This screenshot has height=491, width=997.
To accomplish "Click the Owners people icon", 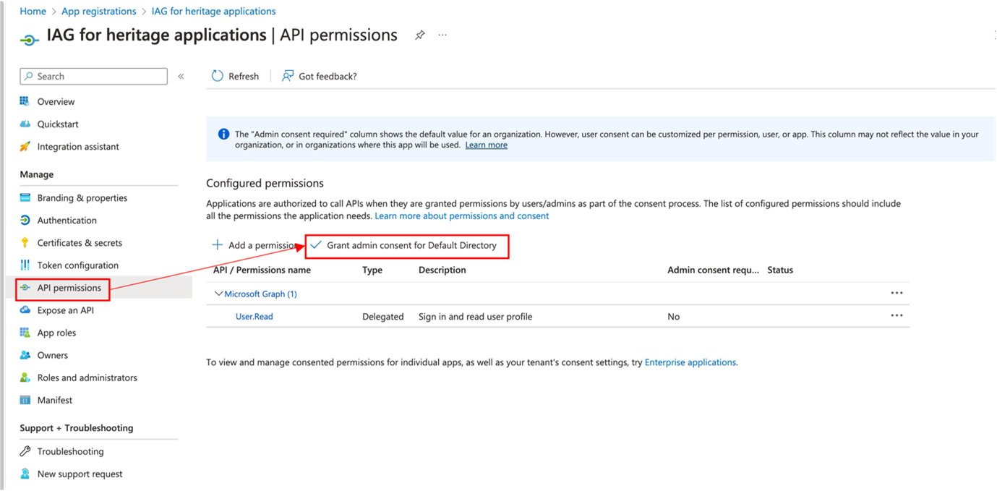I will click(25, 355).
